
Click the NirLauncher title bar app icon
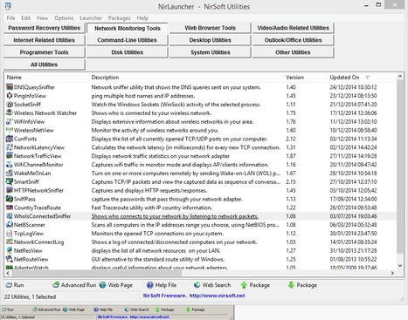click(x=8, y=6)
